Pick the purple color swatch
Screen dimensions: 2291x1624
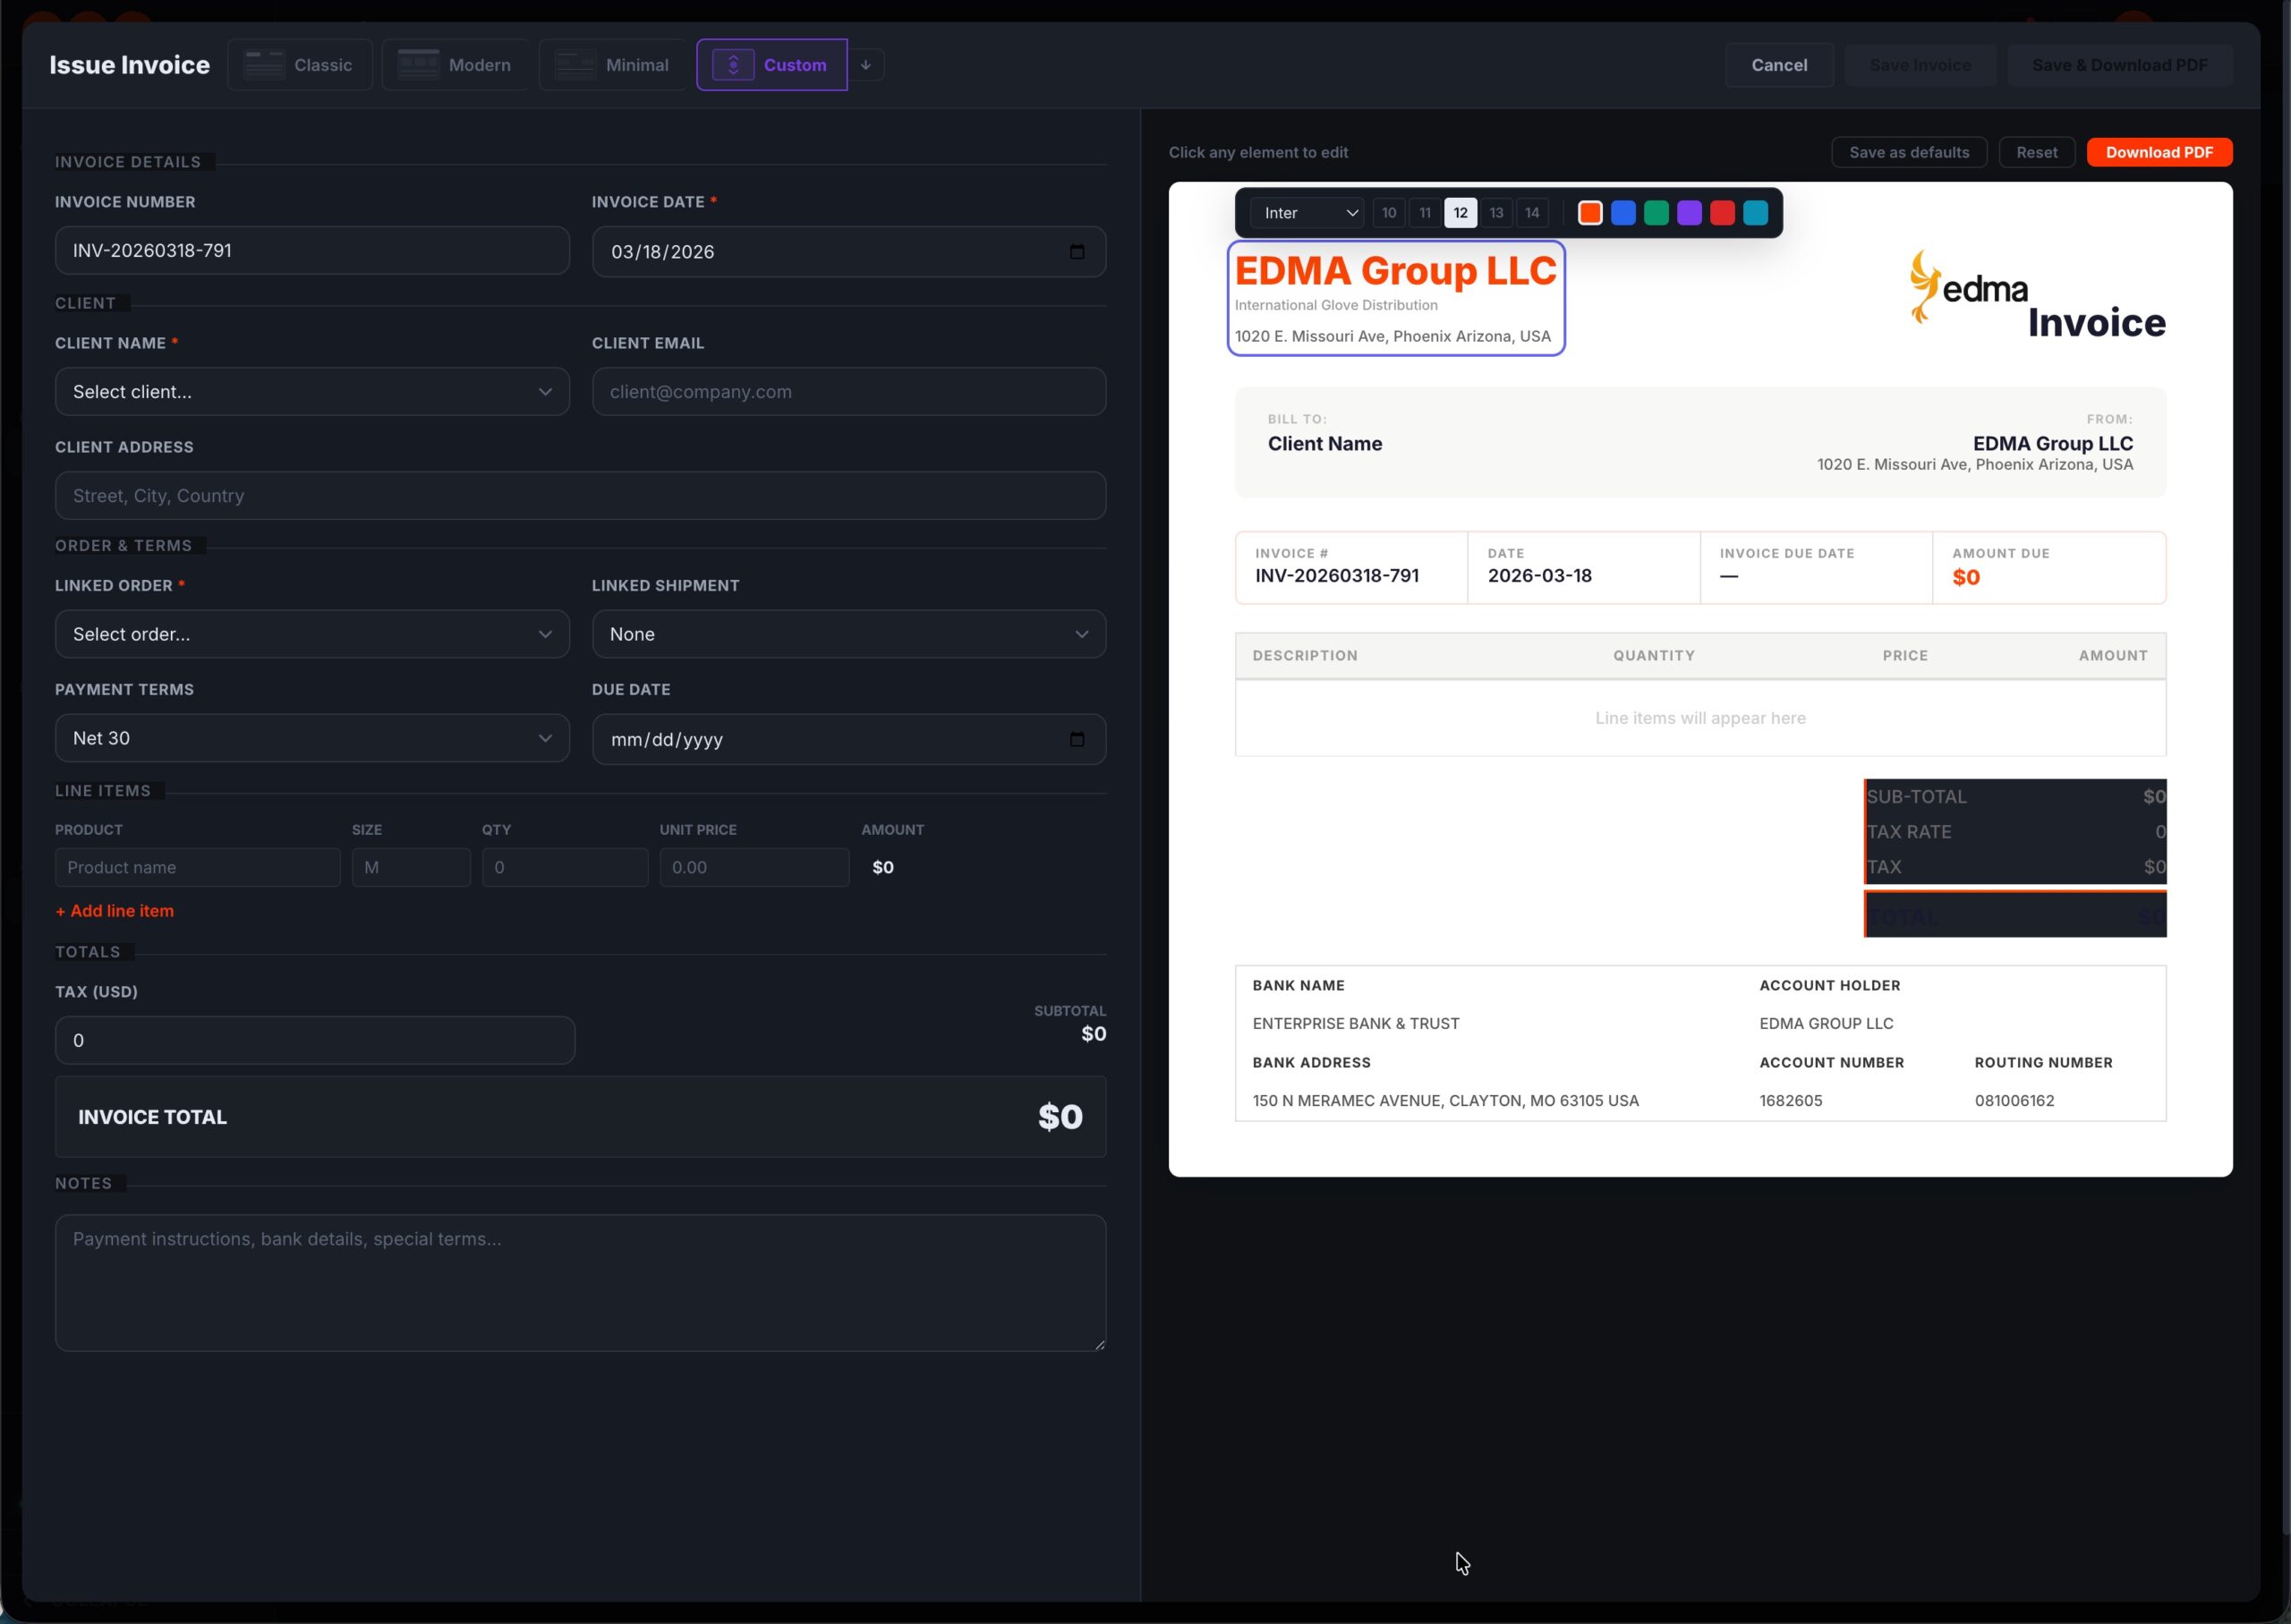click(x=1689, y=213)
